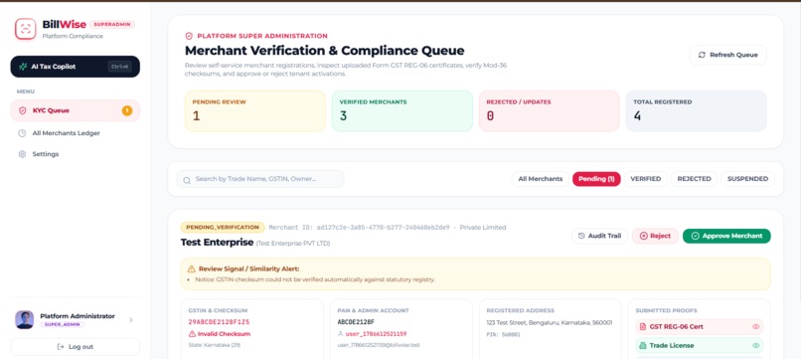Screen dimensions: 801x359
Task: Click the AI Tax Copilot sparkle icon
Action: [23, 67]
